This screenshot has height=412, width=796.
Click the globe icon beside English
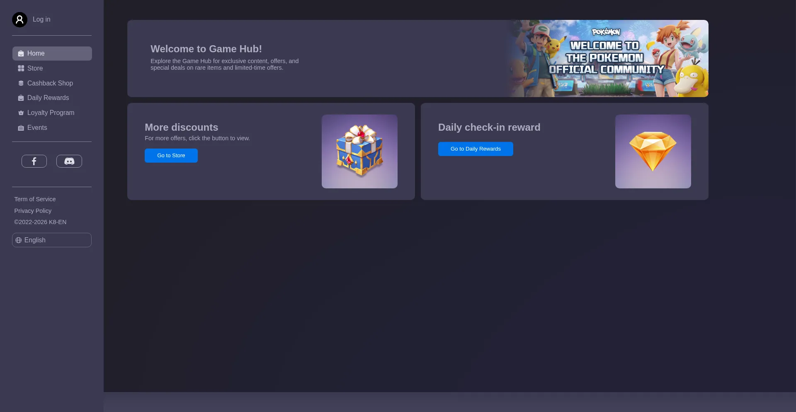pos(19,240)
